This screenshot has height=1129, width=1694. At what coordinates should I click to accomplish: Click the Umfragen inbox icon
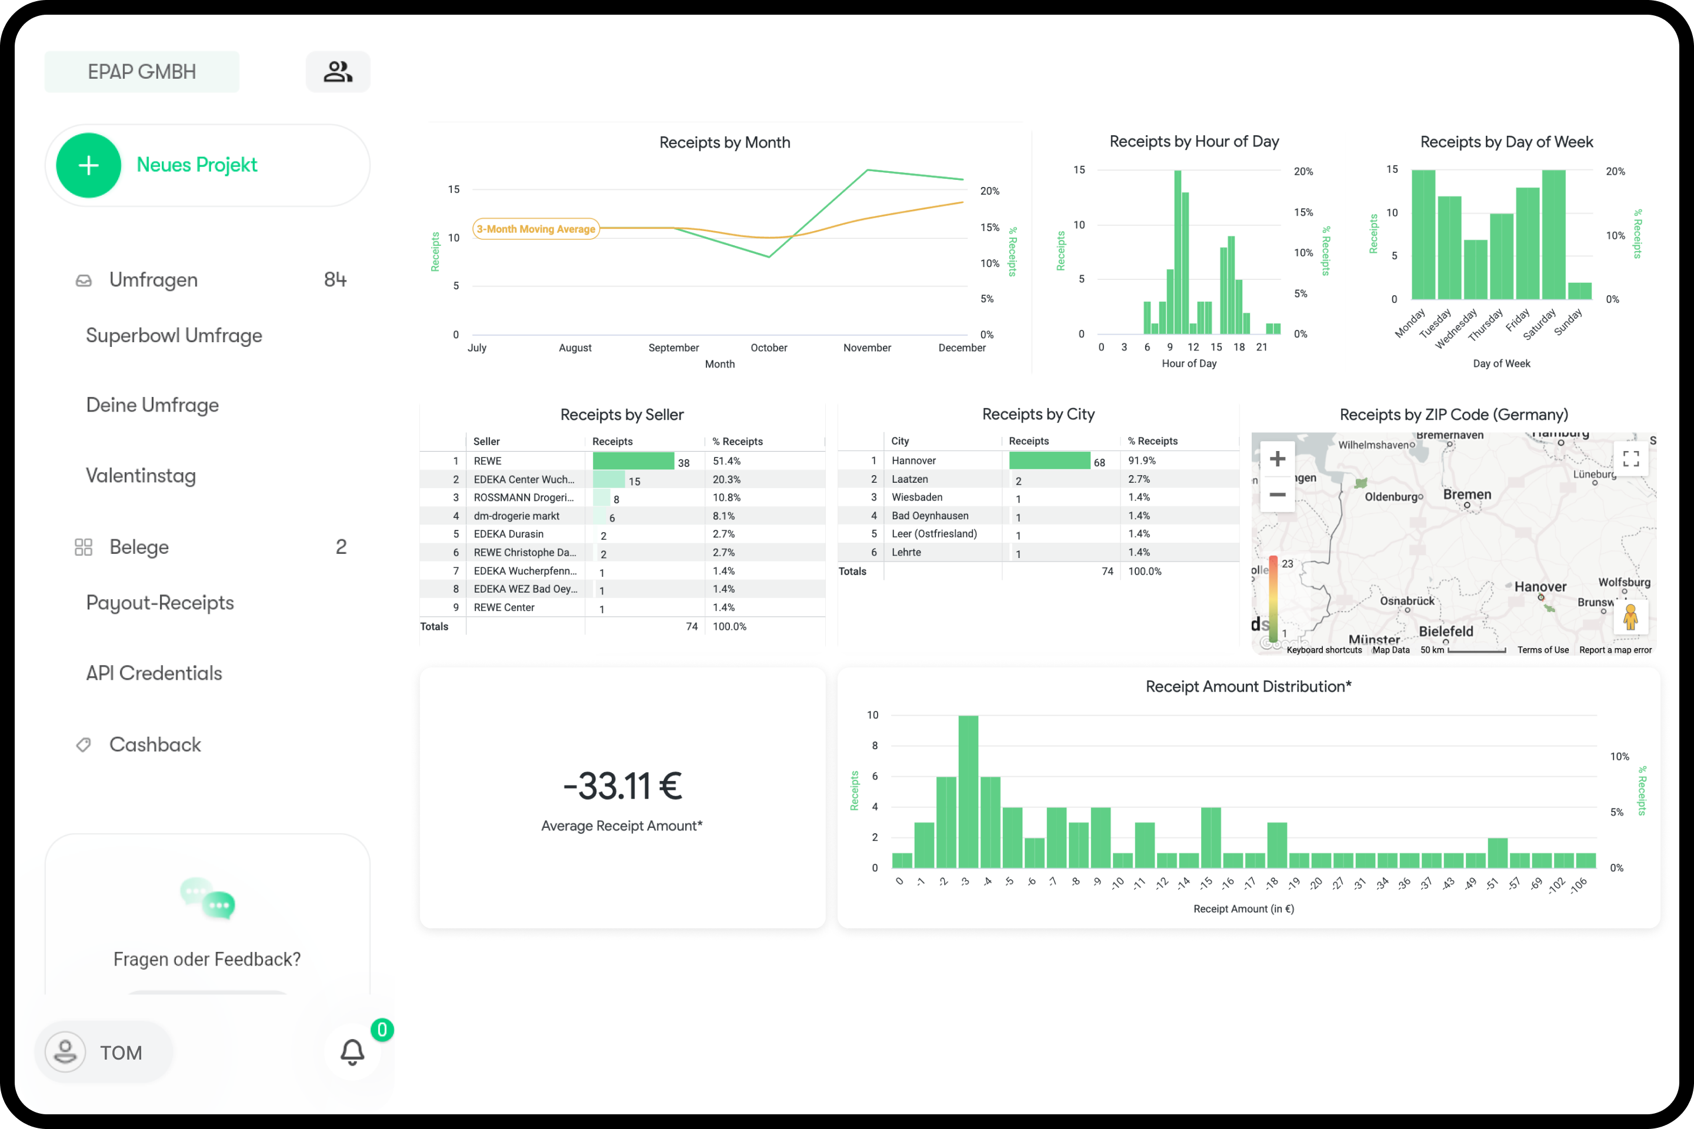point(84,280)
